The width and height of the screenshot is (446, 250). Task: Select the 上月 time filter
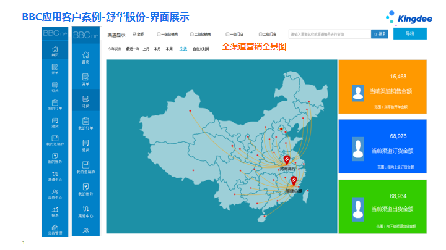click(x=146, y=49)
